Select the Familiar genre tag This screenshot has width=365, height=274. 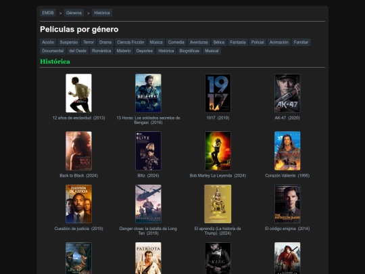point(301,42)
